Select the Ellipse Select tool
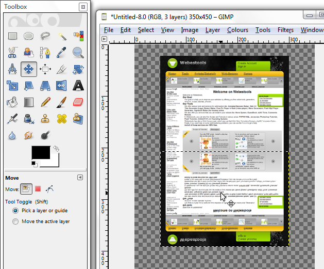 point(28,36)
